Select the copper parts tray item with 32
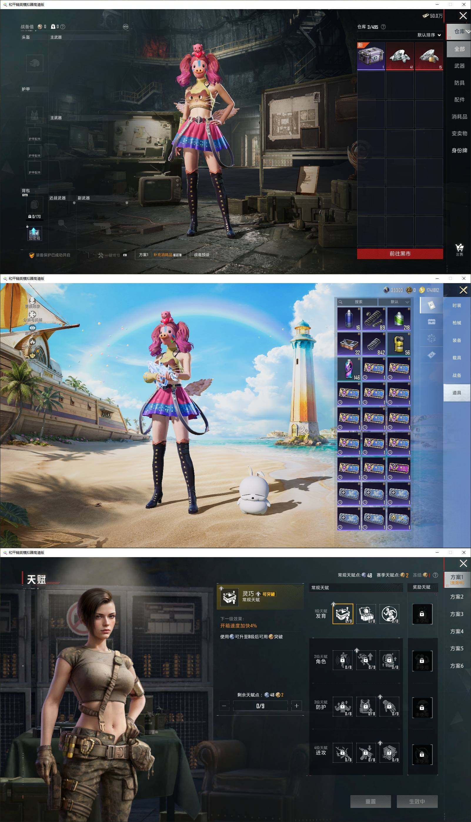 349,343
